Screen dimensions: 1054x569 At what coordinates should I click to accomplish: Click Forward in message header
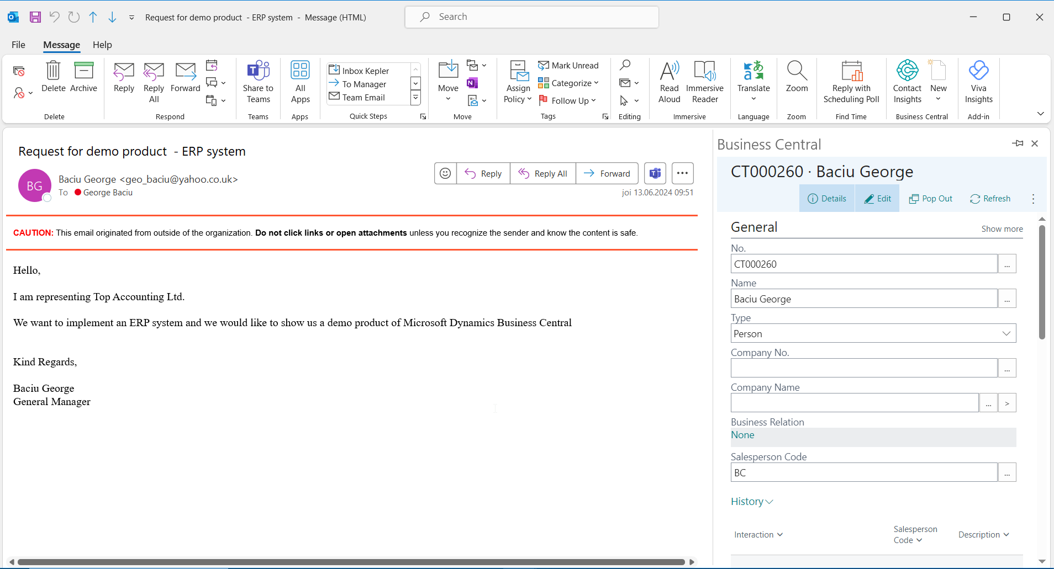coord(607,173)
